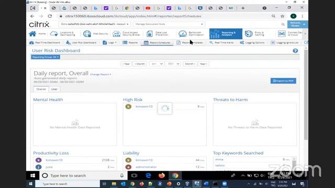Open the Manage Discovered Node dropdown
Viewport: 335px width, 188px height.
169,24
